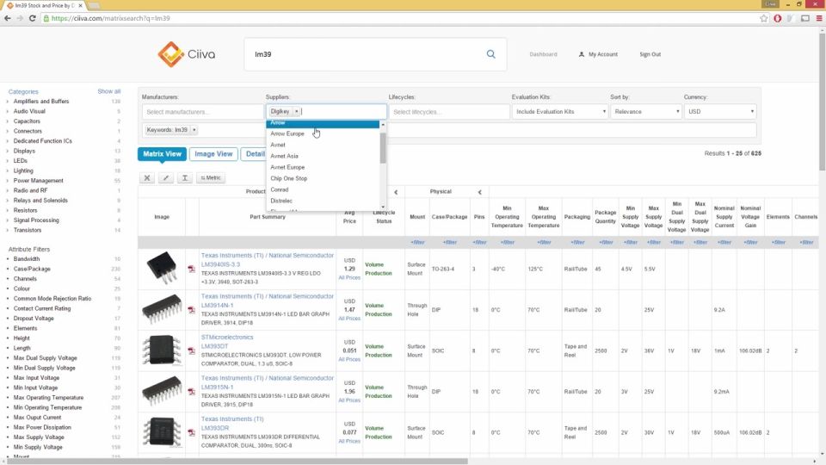The height and width of the screenshot is (465, 826).
Task: Open Evaluation Kits dropdown
Action: point(560,112)
